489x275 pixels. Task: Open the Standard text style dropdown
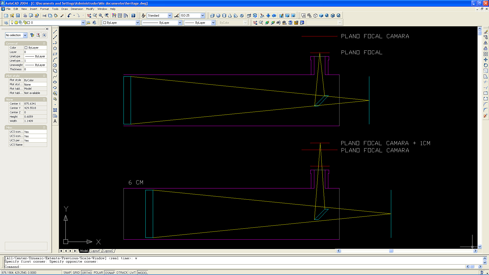coord(170,16)
